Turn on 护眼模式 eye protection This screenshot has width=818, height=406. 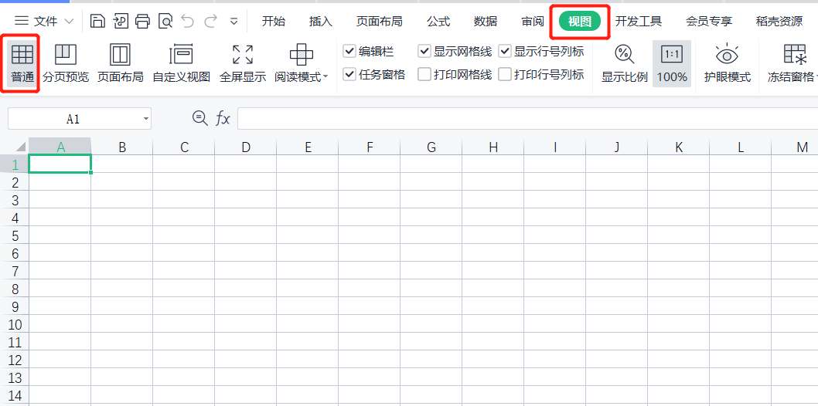pos(728,63)
